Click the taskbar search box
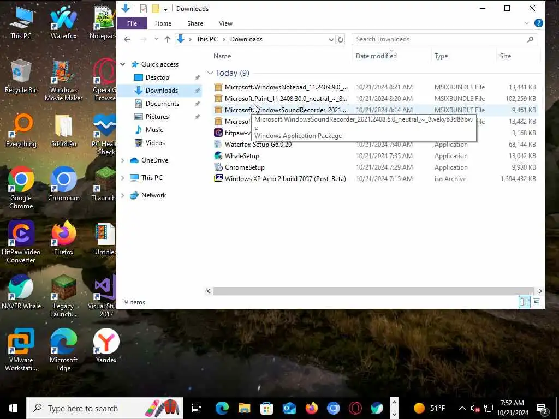Image resolution: width=559 pixels, height=419 pixels. coord(105,408)
